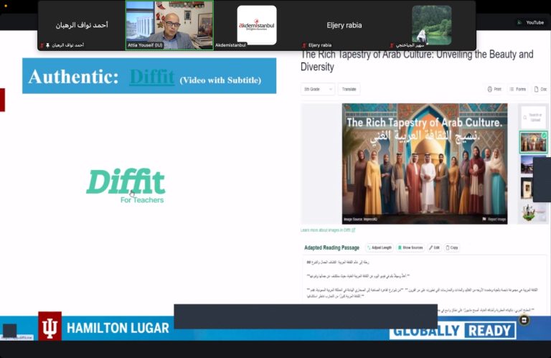
Task: Click the 'Image Source' caption on the picture
Action: point(360,220)
